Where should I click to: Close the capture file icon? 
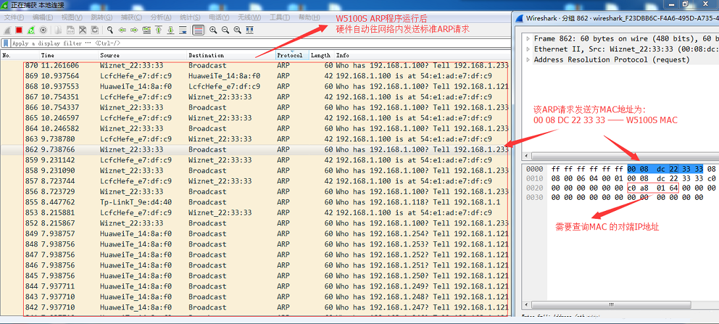coord(82,30)
